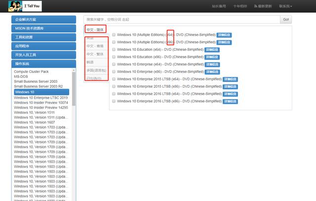316x201 pixels.
Task: Open details for Windows 10 Enterprise (x86)
Action: (x=212, y=72)
